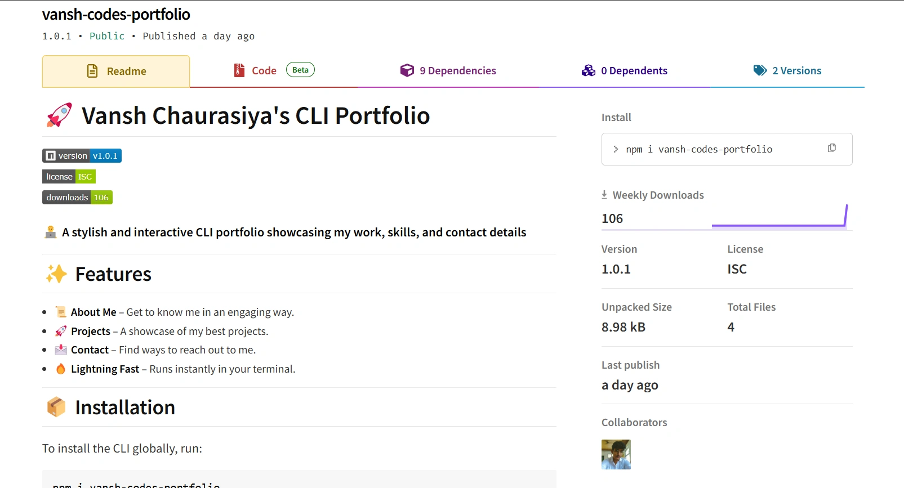
Task: Click the network icon beside 0 Dependents
Action: click(588, 70)
